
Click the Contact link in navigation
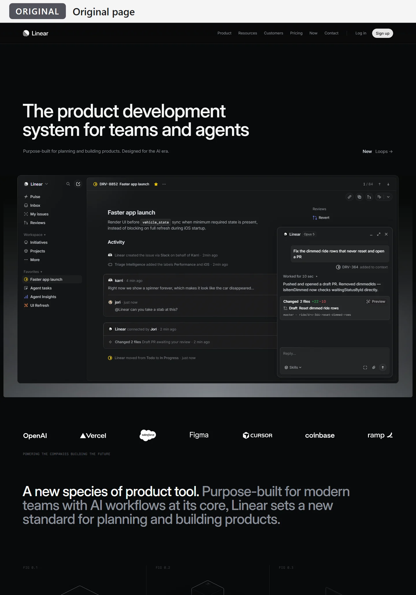(x=331, y=33)
